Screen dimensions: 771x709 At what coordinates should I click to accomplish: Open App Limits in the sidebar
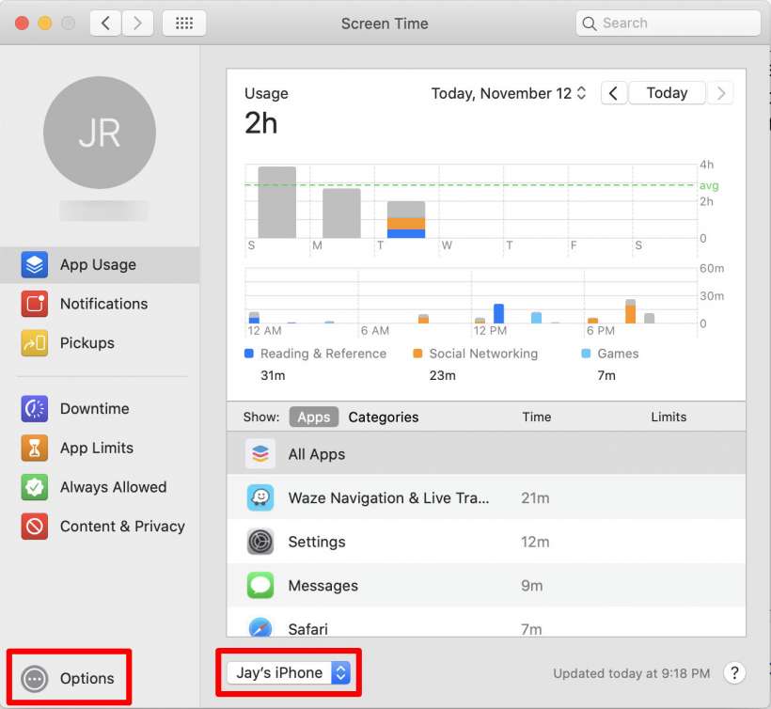click(x=100, y=448)
